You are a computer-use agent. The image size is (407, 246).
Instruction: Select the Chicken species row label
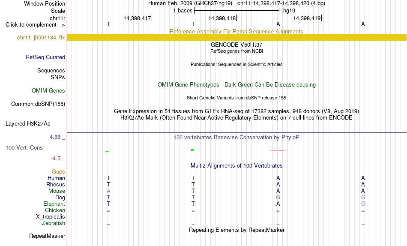pyautogui.click(x=55, y=210)
